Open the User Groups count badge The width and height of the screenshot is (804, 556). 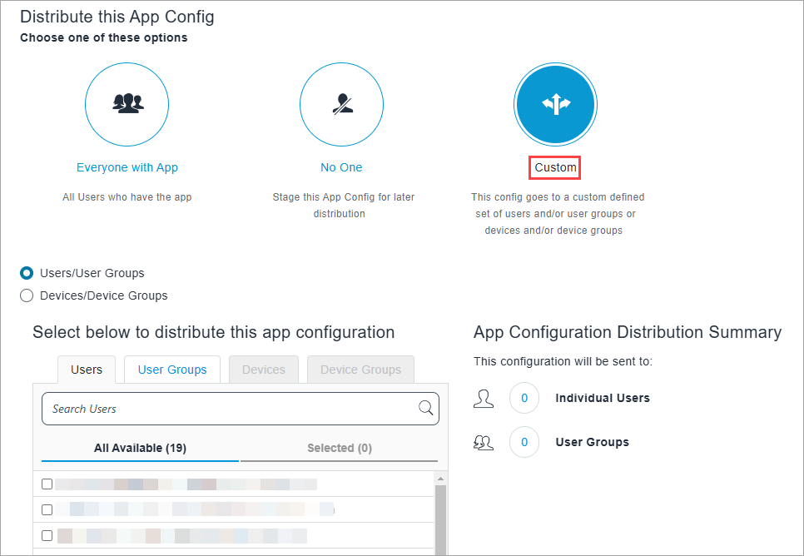[524, 442]
